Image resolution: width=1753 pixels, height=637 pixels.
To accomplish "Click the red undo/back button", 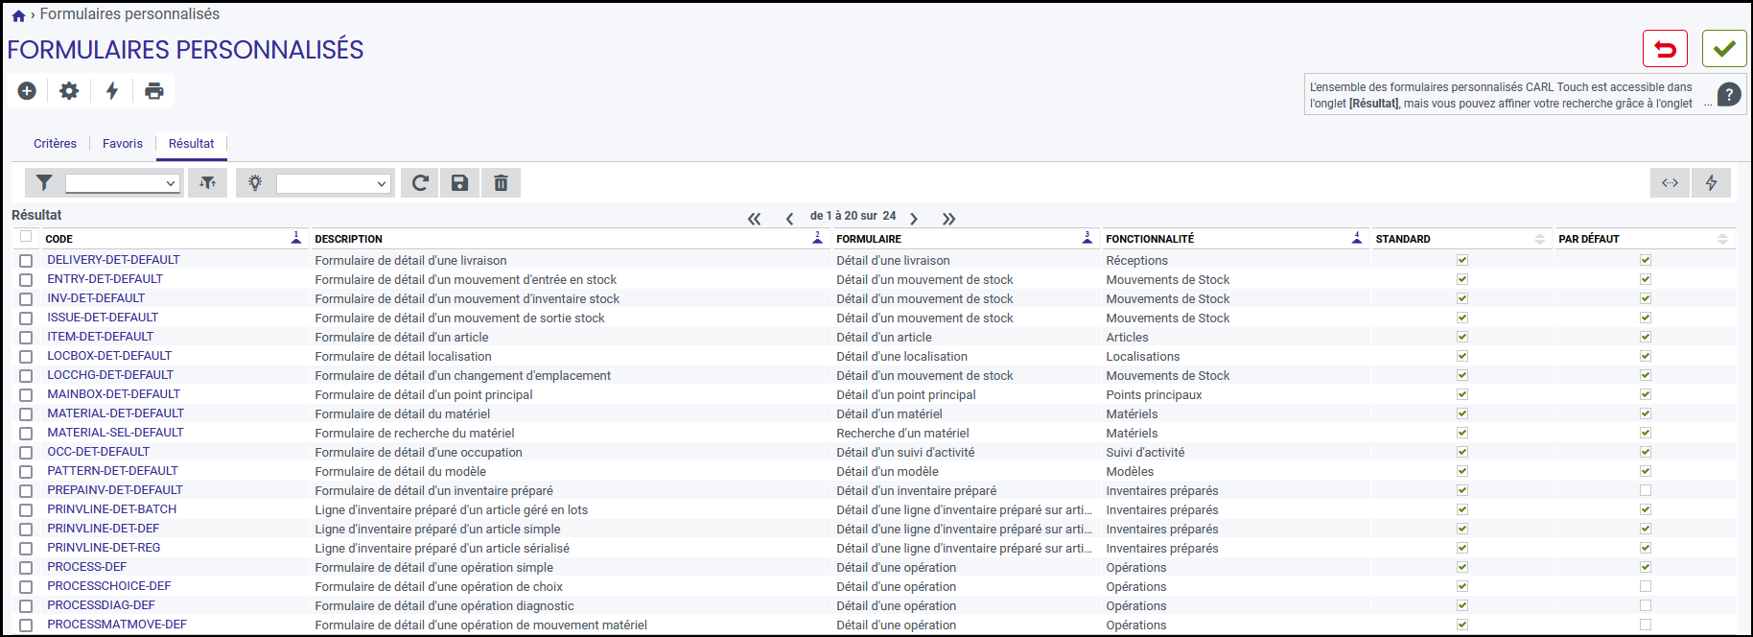I will point(1665,49).
